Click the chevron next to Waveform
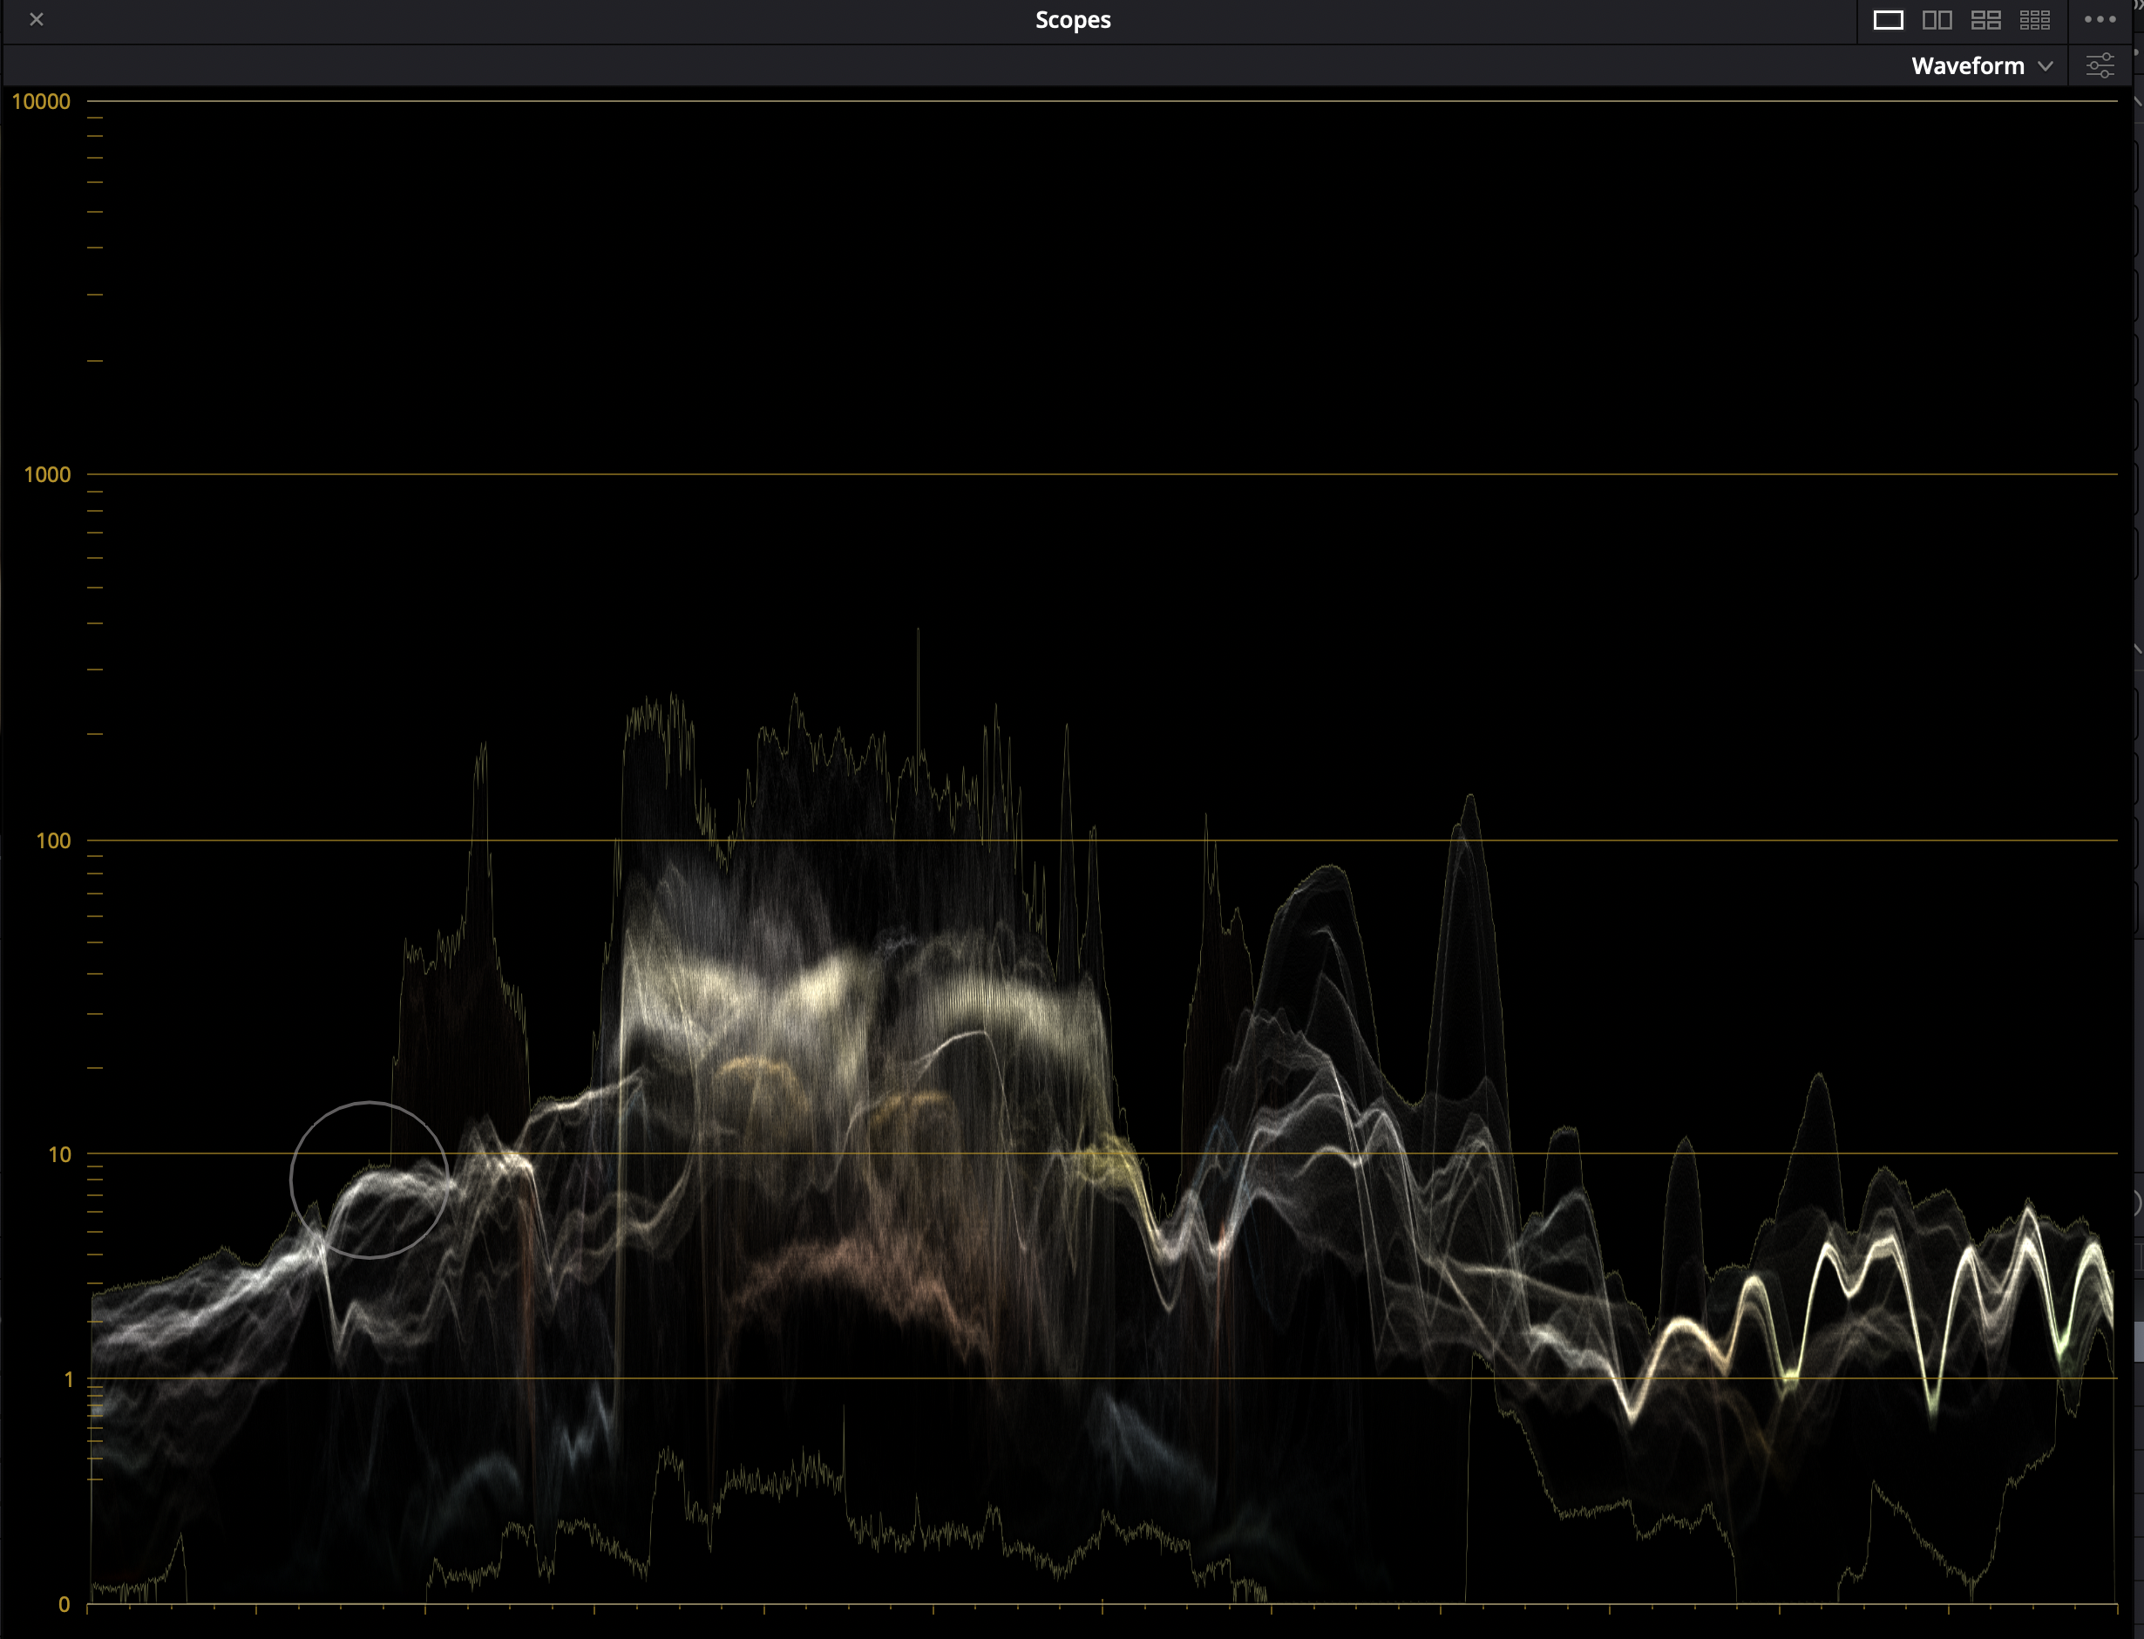 (x=2046, y=66)
